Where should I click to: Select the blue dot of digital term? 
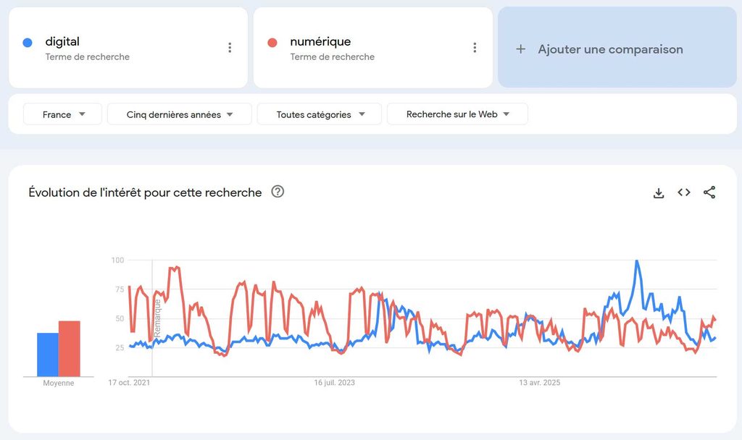tap(28, 43)
